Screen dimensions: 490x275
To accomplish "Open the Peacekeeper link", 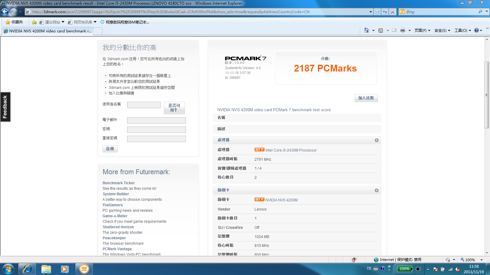I will pos(114,238).
